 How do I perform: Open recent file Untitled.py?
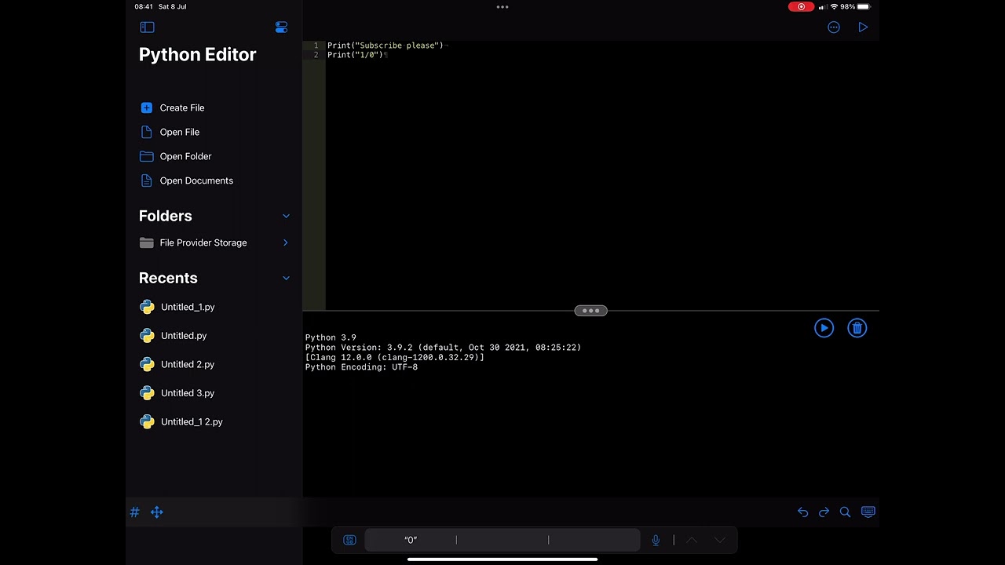tap(184, 335)
